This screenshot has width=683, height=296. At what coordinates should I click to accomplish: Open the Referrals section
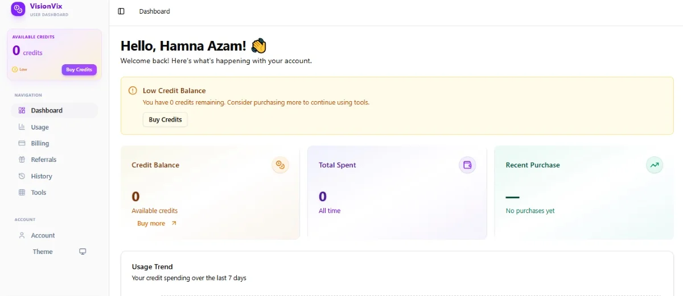(43, 160)
